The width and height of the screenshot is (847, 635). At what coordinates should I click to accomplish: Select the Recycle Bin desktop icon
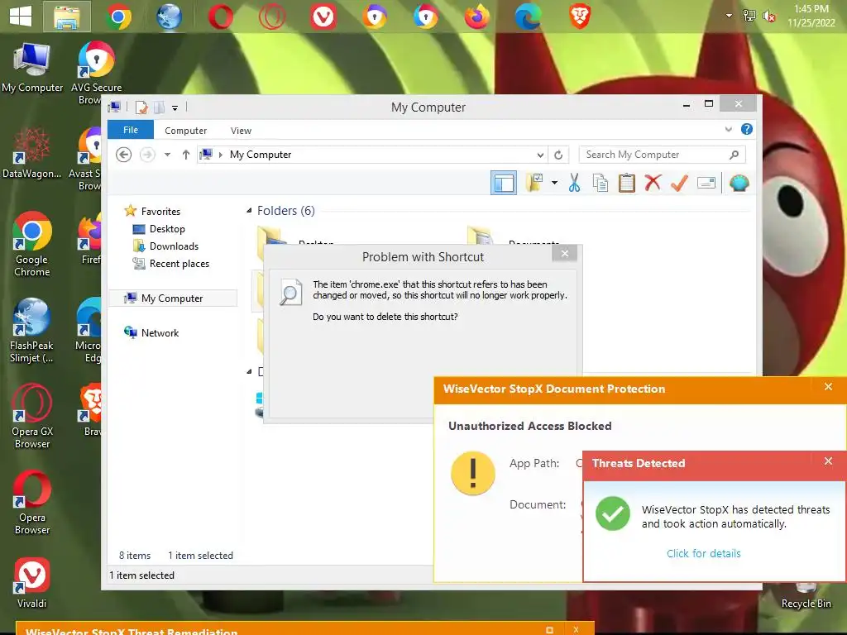(x=806, y=596)
